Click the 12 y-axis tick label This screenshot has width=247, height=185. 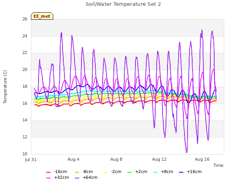tap(25, 137)
